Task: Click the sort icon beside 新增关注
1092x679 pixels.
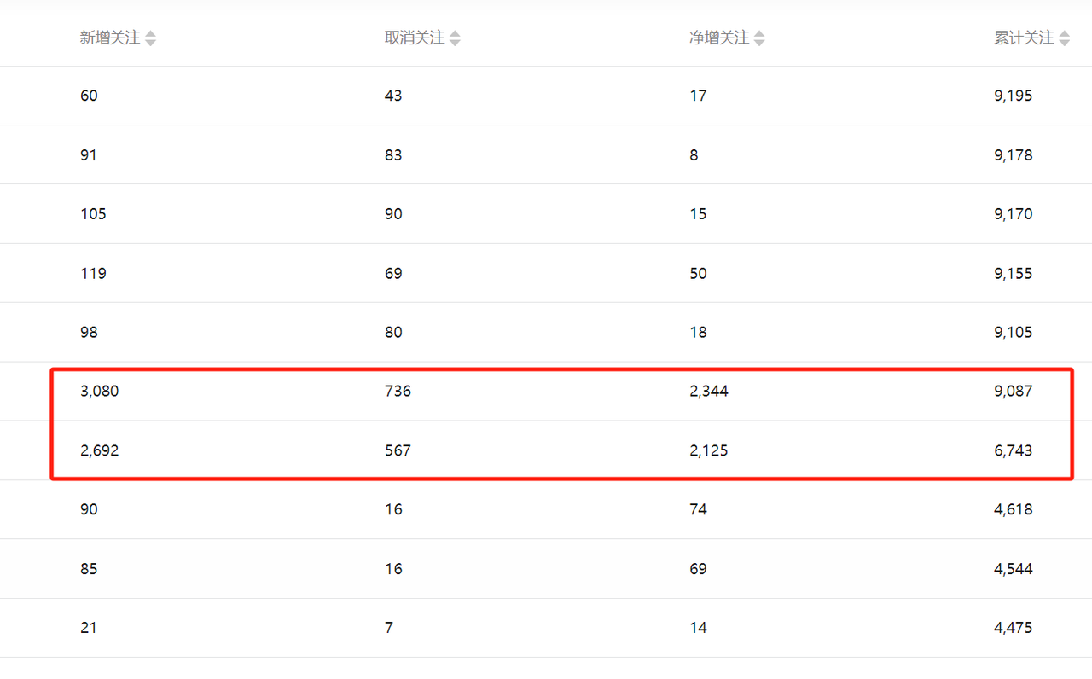Action: coord(150,38)
